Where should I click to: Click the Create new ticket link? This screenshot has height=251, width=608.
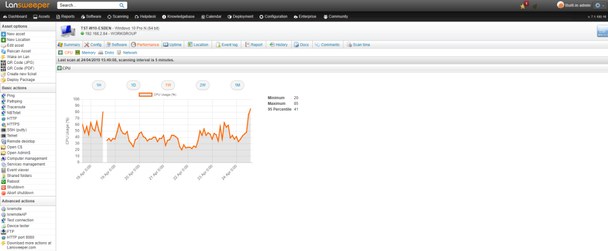pyautogui.click(x=22, y=74)
